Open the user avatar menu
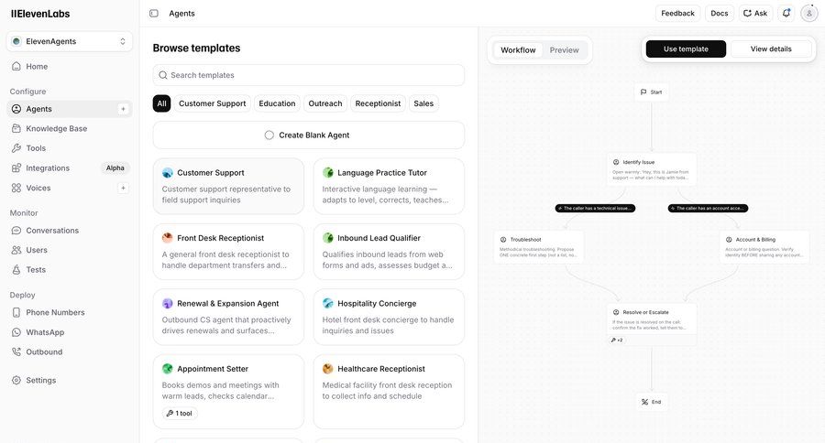This screenshot has height=443, width=825. [x=808, y=13]
